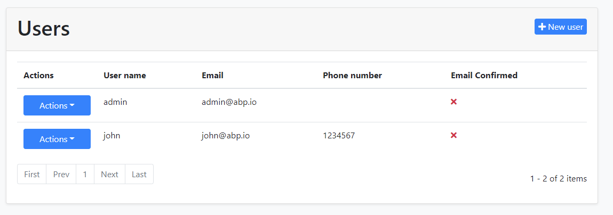This screenshot has width=613, height=215.
Task: Select page 1 in pagination
Action: 85,174
